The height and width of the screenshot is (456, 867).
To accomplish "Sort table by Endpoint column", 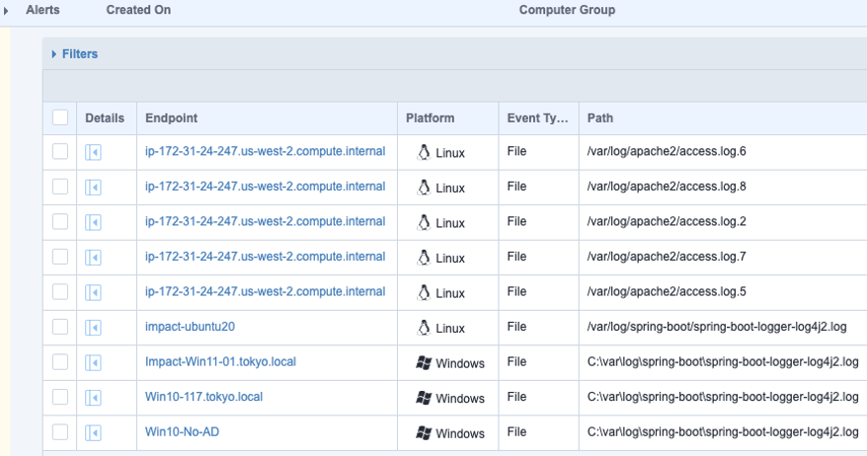I will [172, 117].
